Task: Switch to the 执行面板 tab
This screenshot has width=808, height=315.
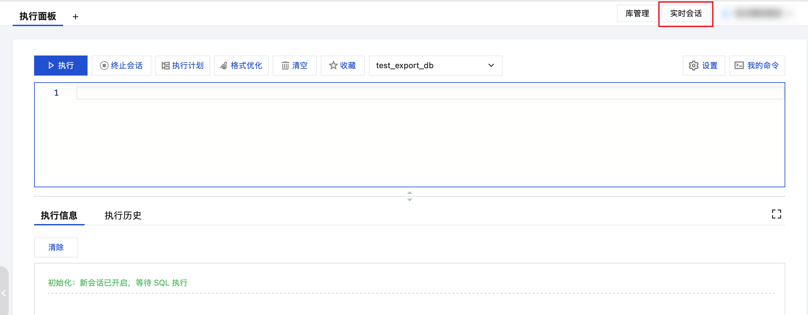Action: coord(38,16)
